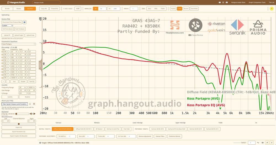
Task: Click the Prisma Audio sponsor logo
Action: pyautogui.click(x=258, y=27)
